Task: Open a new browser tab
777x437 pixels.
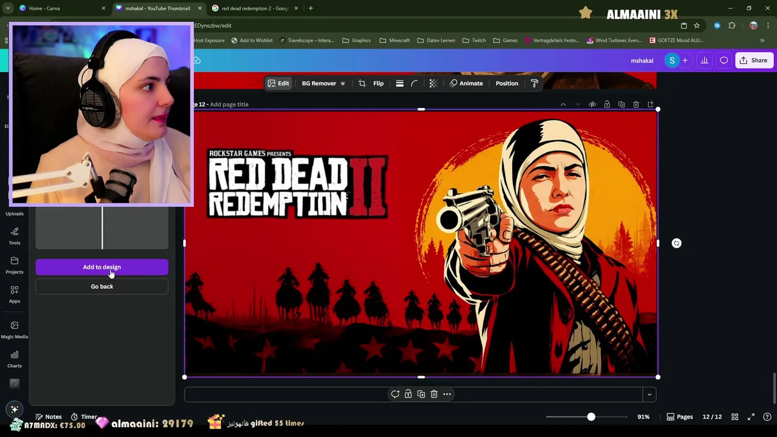Action: [x=310, y=8]
